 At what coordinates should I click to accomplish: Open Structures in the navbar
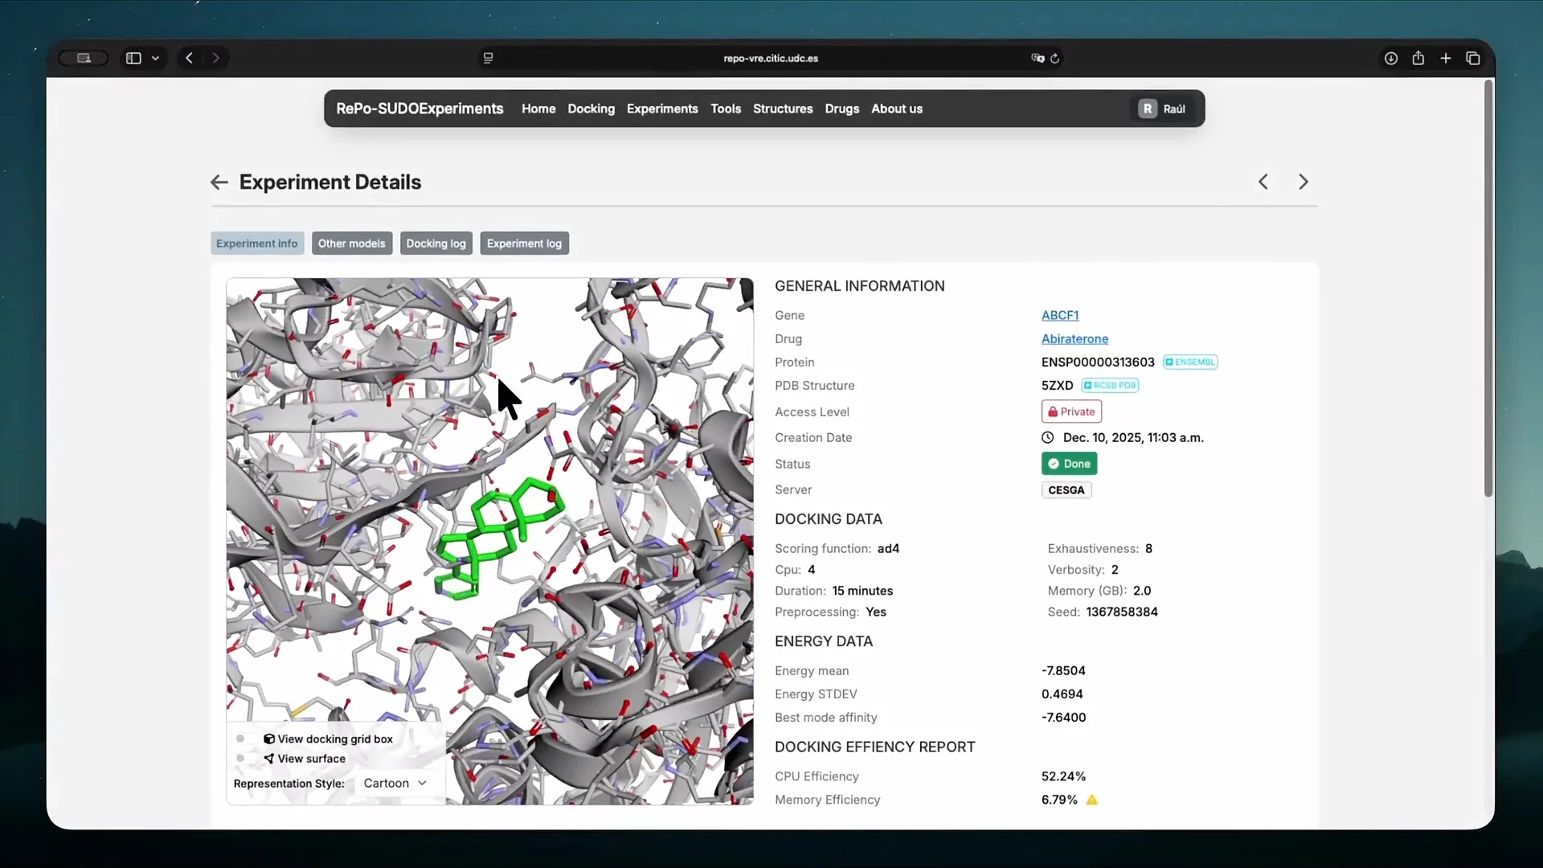(783, 109)
